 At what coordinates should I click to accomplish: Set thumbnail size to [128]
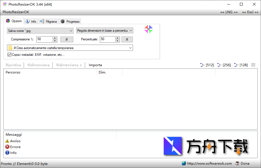pyautogui.click(x=241, y=65)
